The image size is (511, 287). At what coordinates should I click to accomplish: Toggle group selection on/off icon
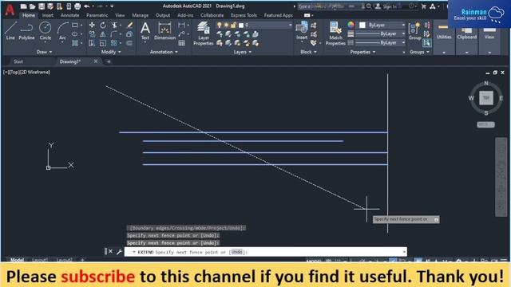[426, 42]
